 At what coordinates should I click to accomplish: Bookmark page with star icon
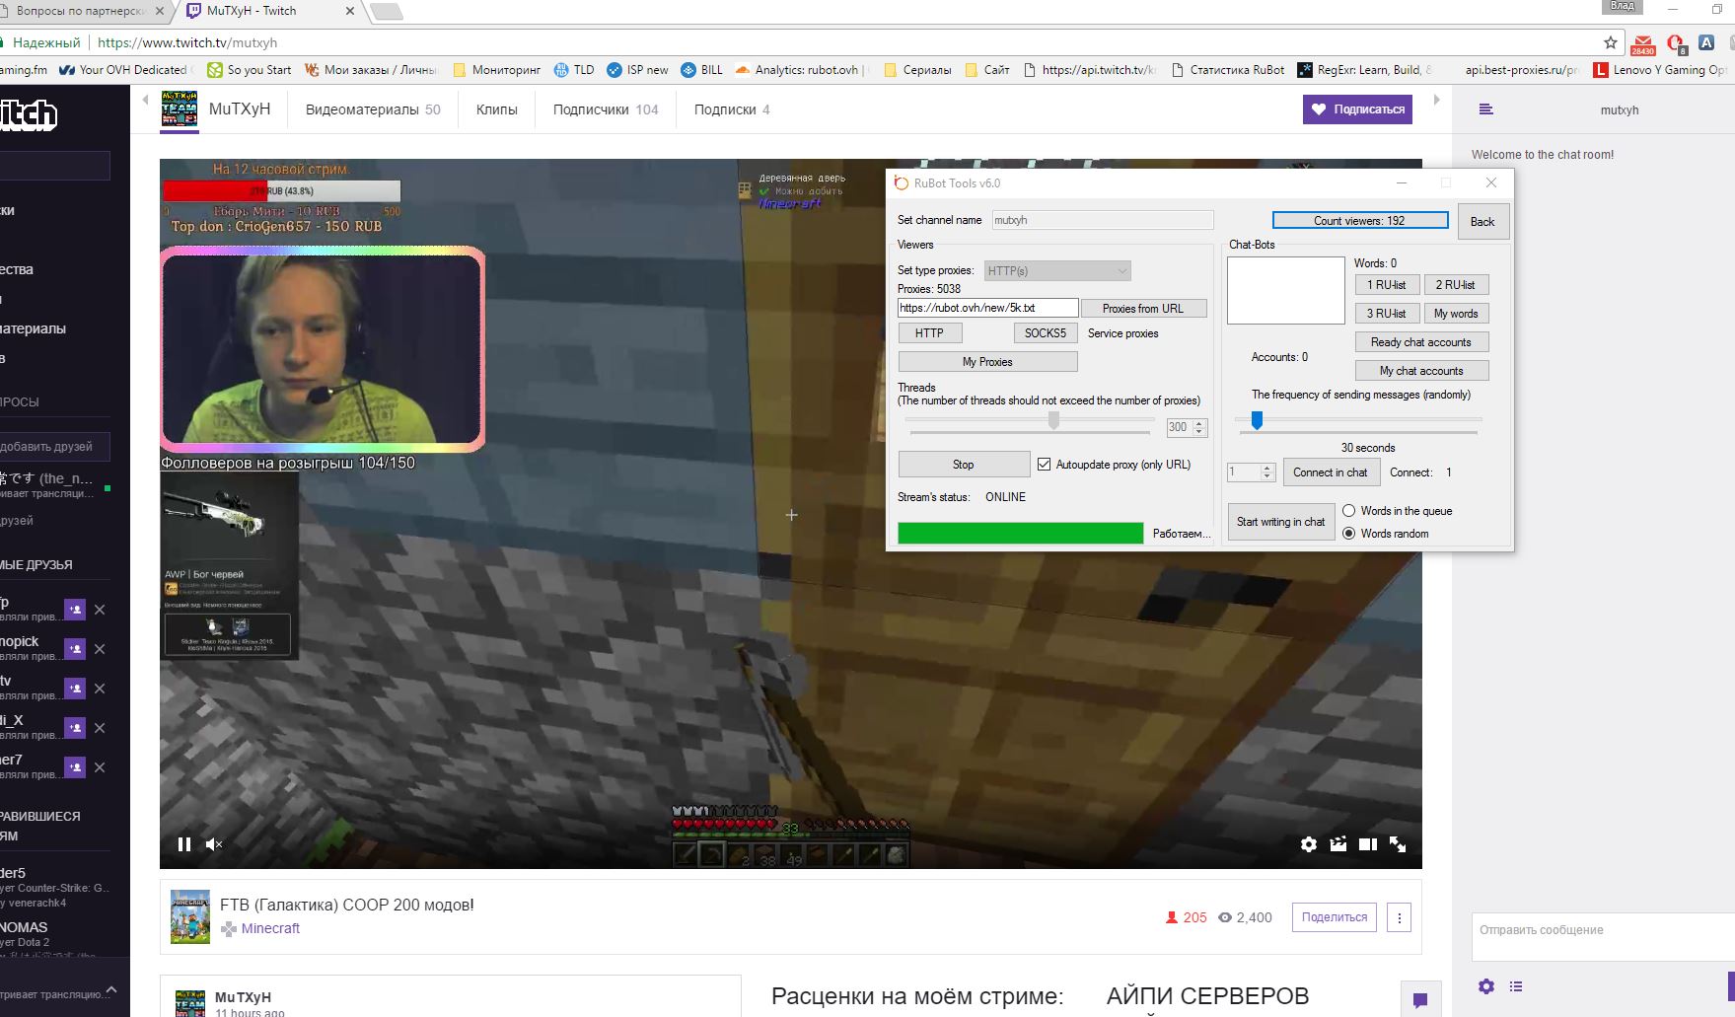tap(1611, 42)
